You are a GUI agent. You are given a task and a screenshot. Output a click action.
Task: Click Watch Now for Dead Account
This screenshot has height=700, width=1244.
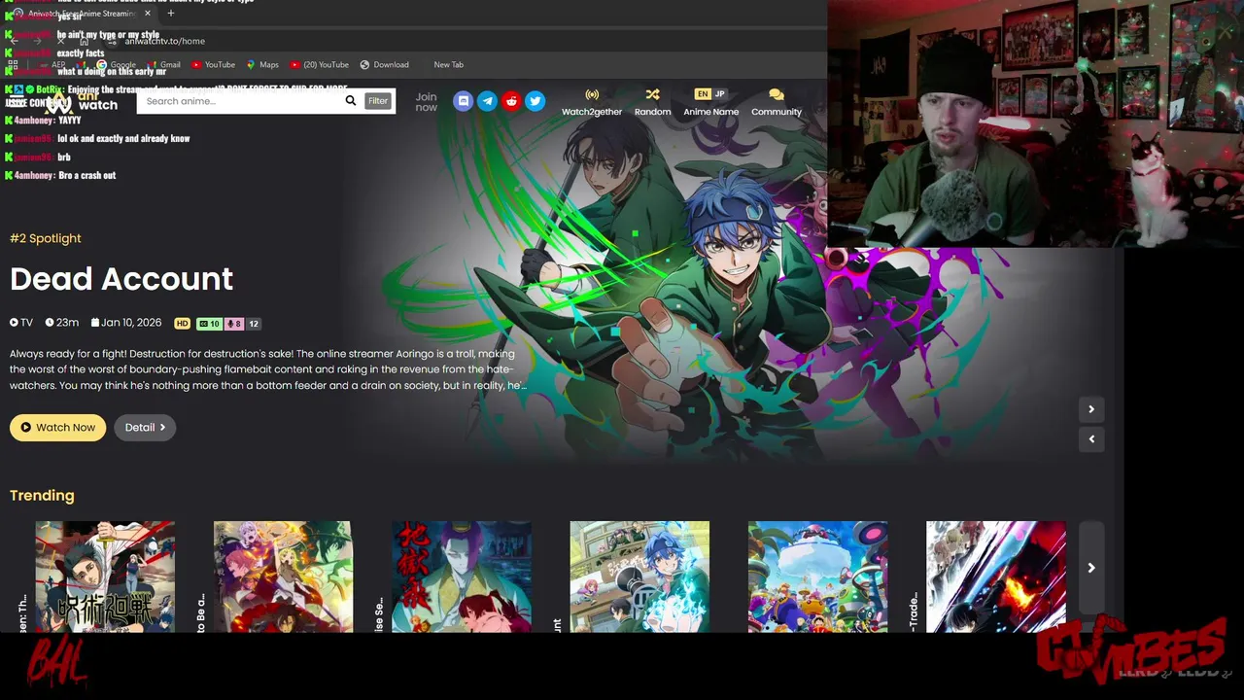(x=57, y=428)
